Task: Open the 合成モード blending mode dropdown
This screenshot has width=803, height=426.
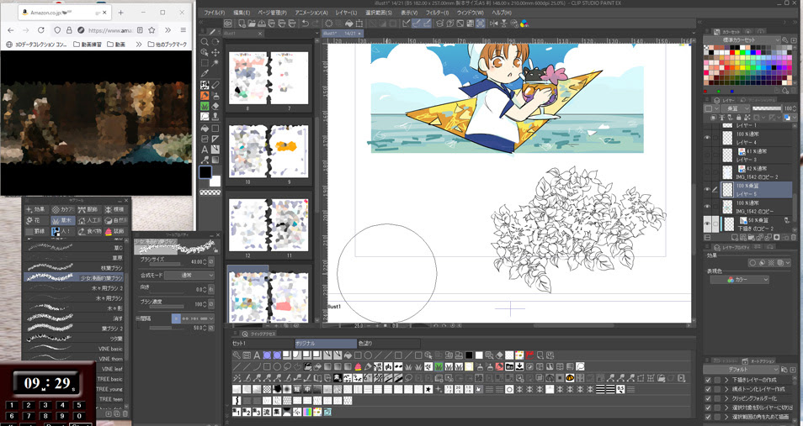Action: coord(189,275)
